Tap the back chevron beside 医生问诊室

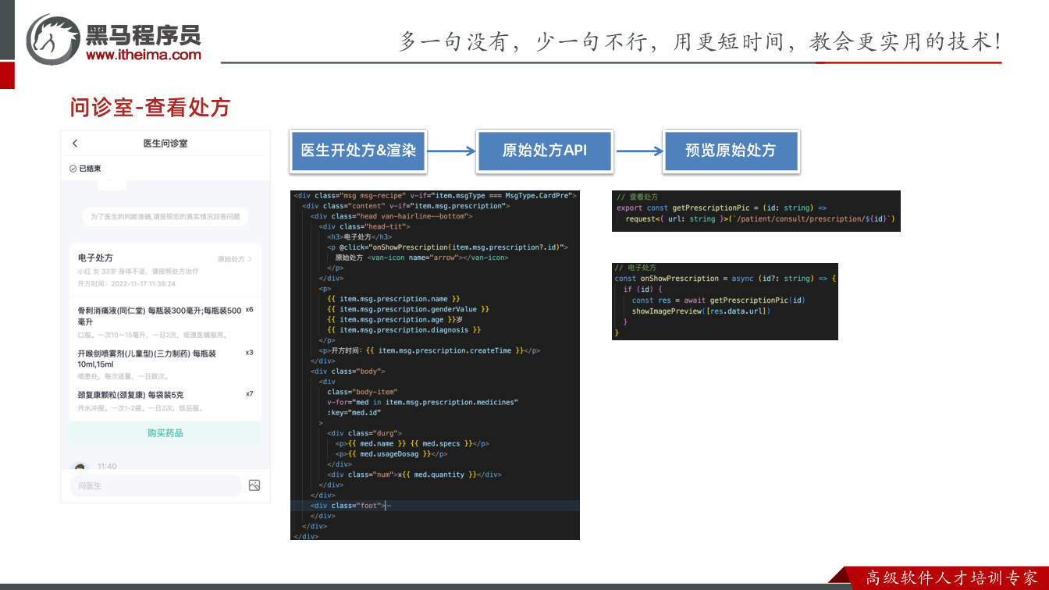[75, 144]
